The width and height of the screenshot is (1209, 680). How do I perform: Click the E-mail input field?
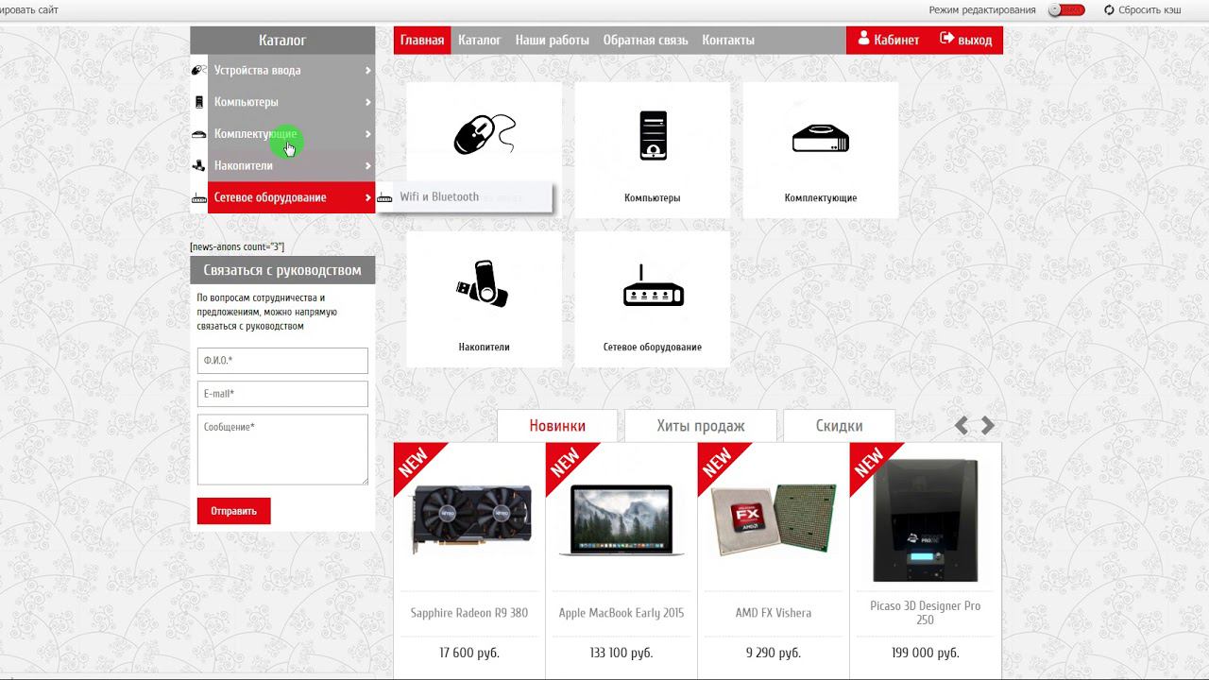282,394
